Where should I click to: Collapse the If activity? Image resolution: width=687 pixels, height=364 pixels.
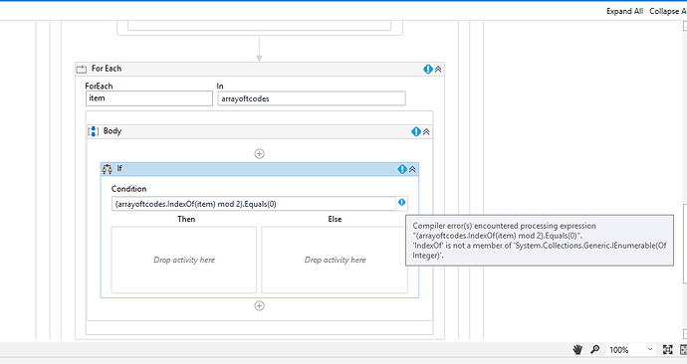(412, 169)
